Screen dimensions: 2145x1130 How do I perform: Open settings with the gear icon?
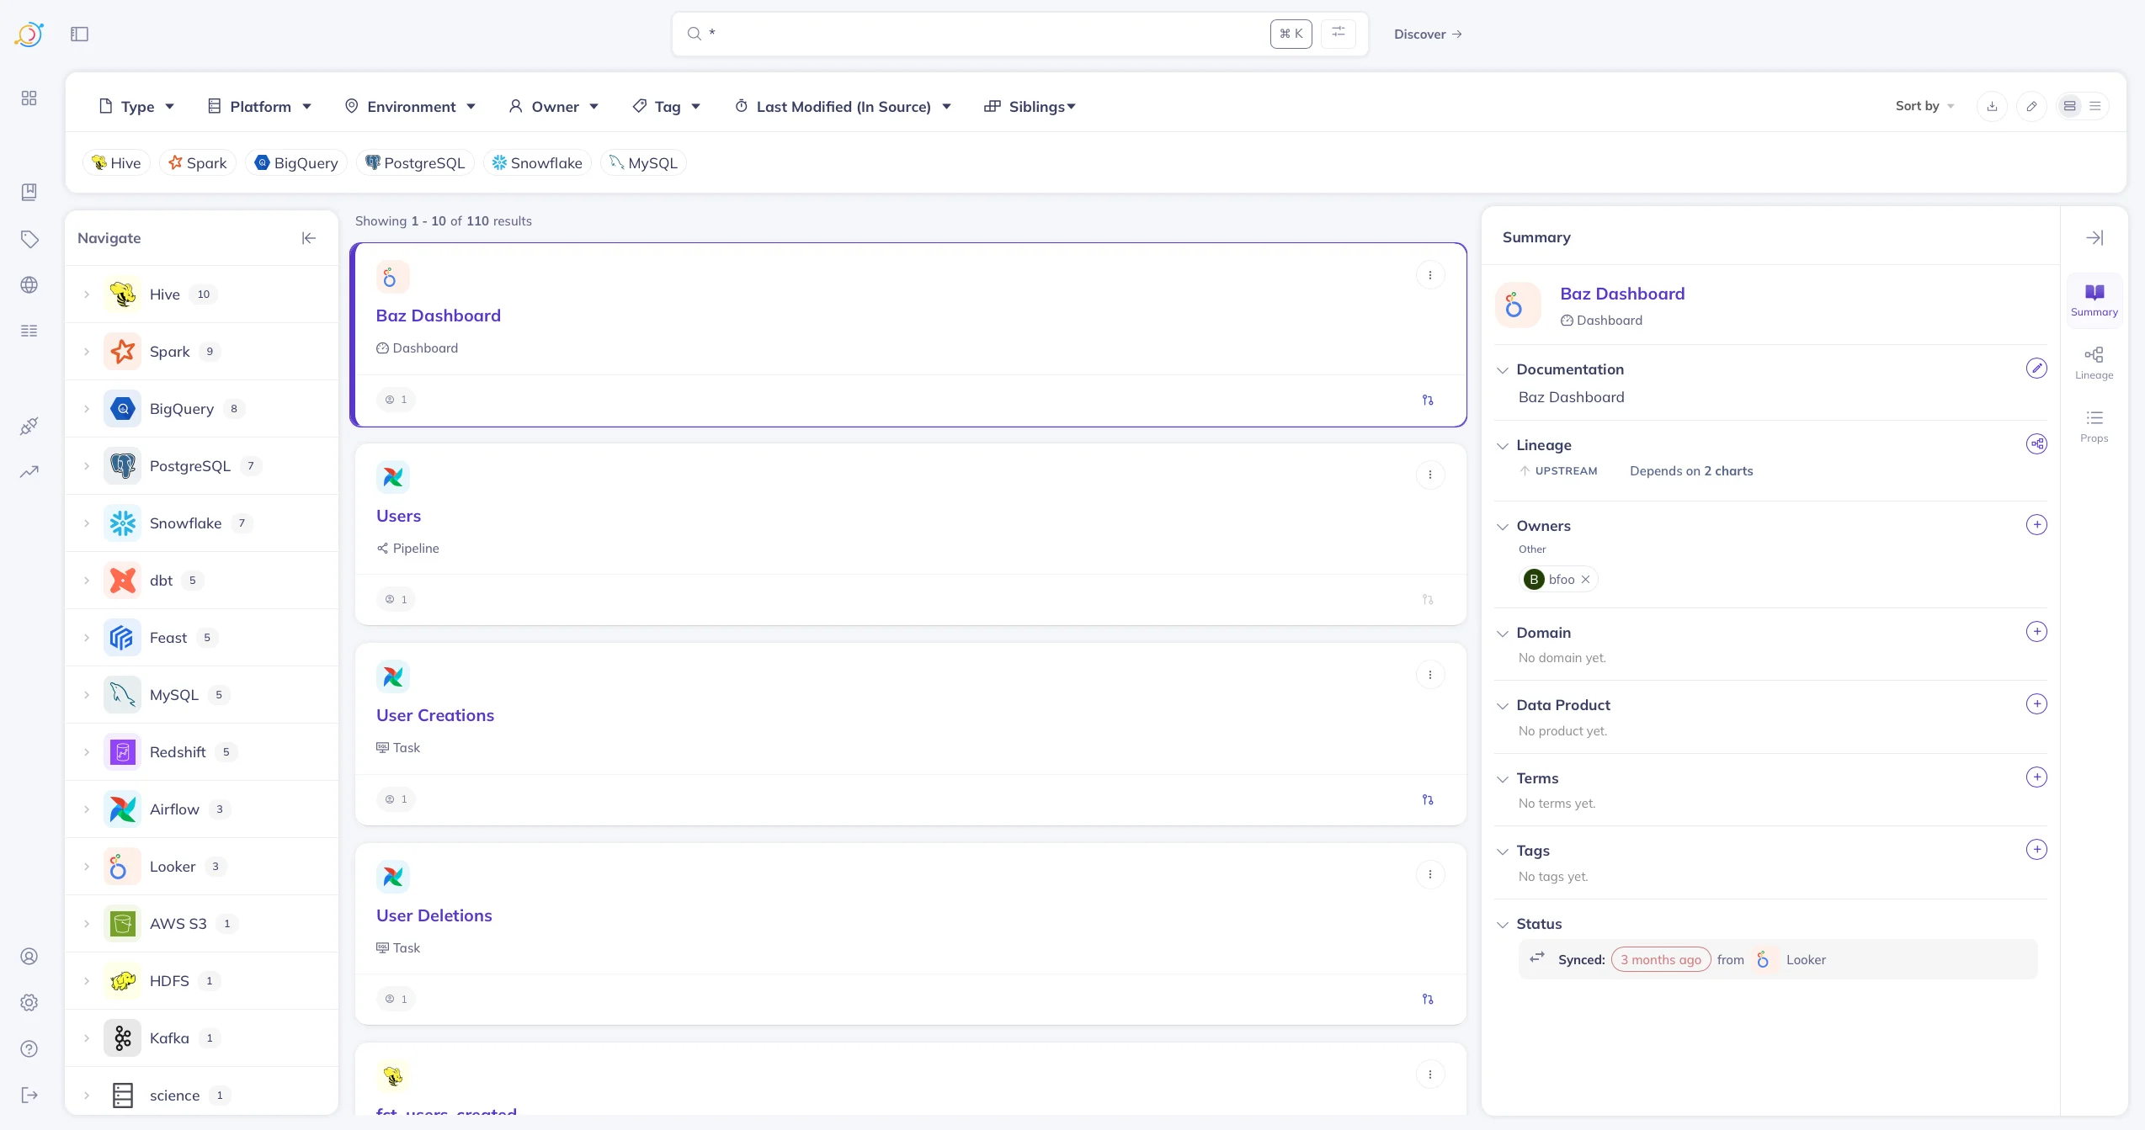pos(29,1002)
